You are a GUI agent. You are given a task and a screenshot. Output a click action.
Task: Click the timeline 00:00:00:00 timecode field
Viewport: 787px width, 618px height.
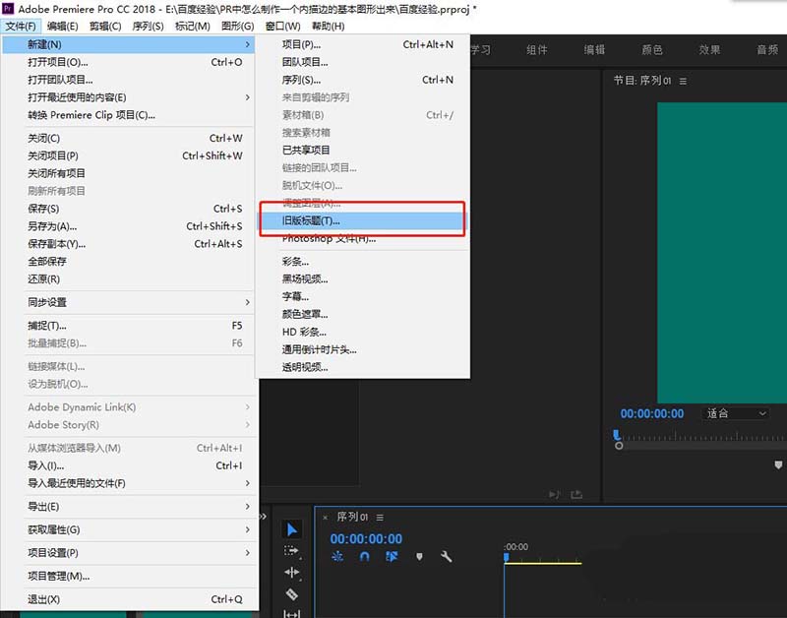(x=366, y=538)
